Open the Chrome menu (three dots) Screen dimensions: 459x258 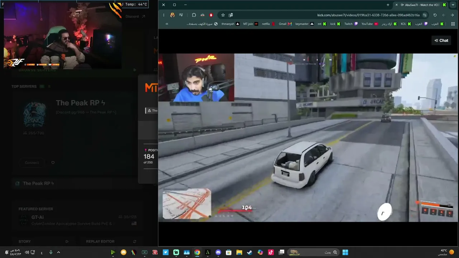[x=164, y=15]
